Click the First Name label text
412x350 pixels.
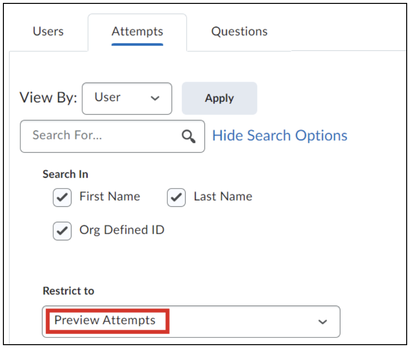click(110, 197)
